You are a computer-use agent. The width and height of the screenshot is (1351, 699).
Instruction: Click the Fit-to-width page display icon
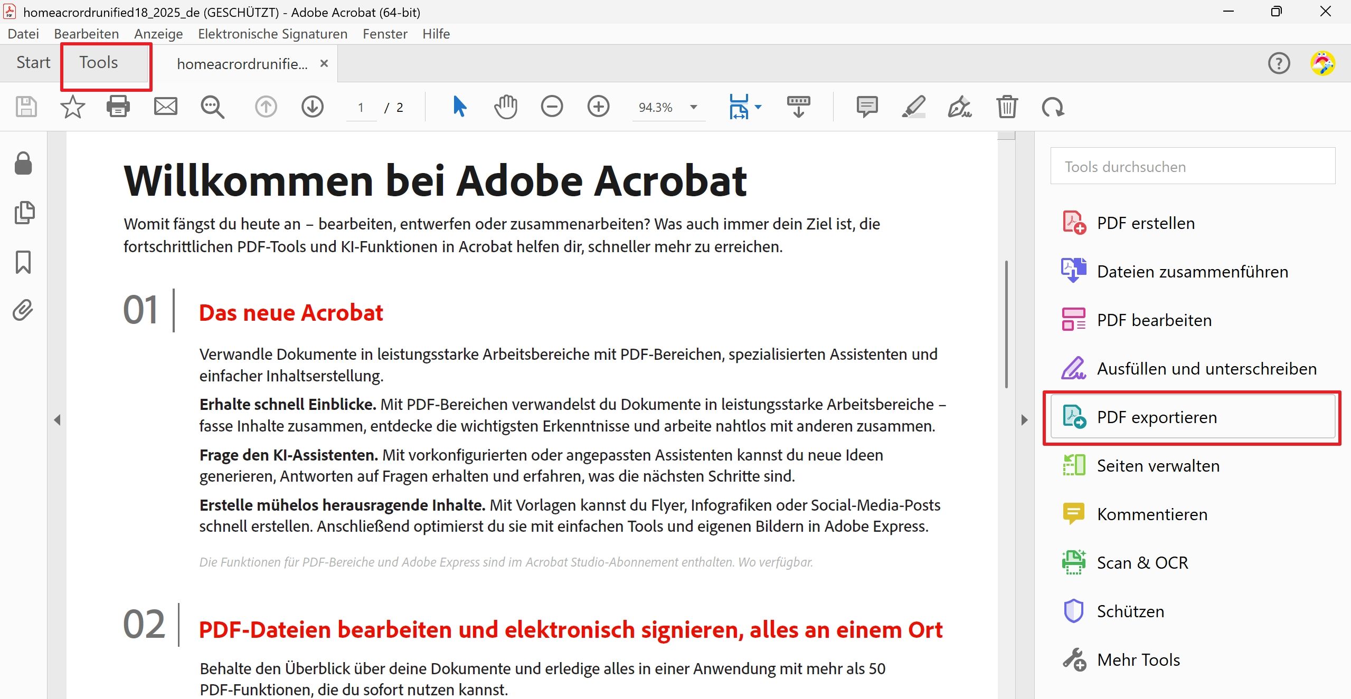pos(739,107)
